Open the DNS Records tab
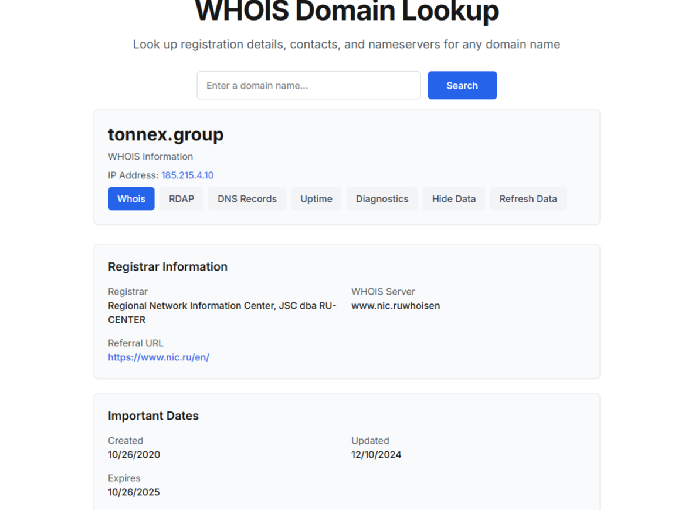This screenshot has width=692, height=510. point(246,198)
